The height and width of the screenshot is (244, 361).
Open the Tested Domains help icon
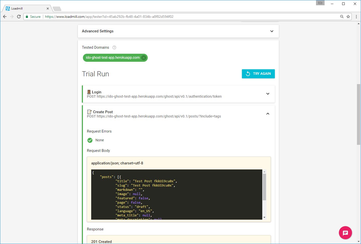pyautogui.click(x=114, y=47)
